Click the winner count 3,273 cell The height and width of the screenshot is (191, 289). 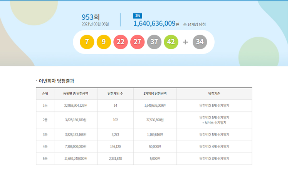[x=115, y=135]
